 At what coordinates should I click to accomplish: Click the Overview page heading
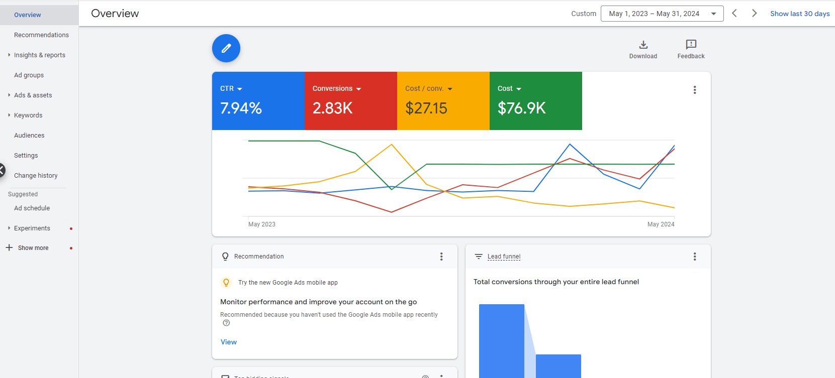pyautogui.click(x=115, y=14)
